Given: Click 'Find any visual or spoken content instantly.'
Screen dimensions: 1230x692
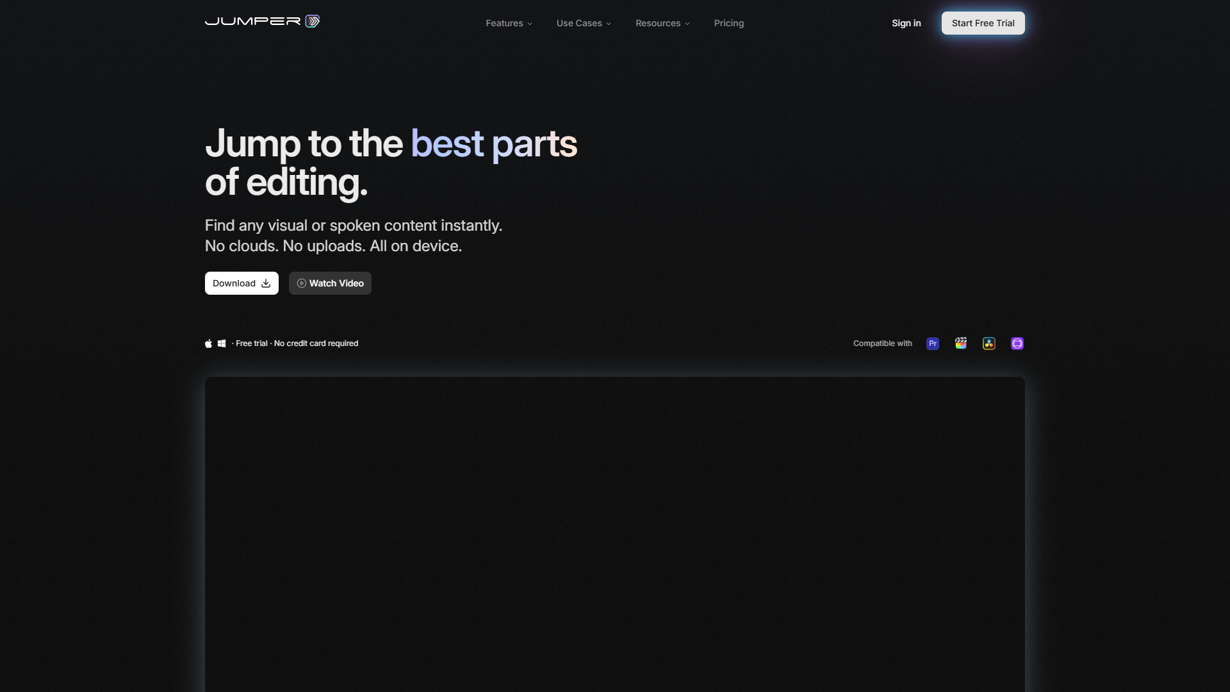Looking at the screenshot, I should coord(354,226).
